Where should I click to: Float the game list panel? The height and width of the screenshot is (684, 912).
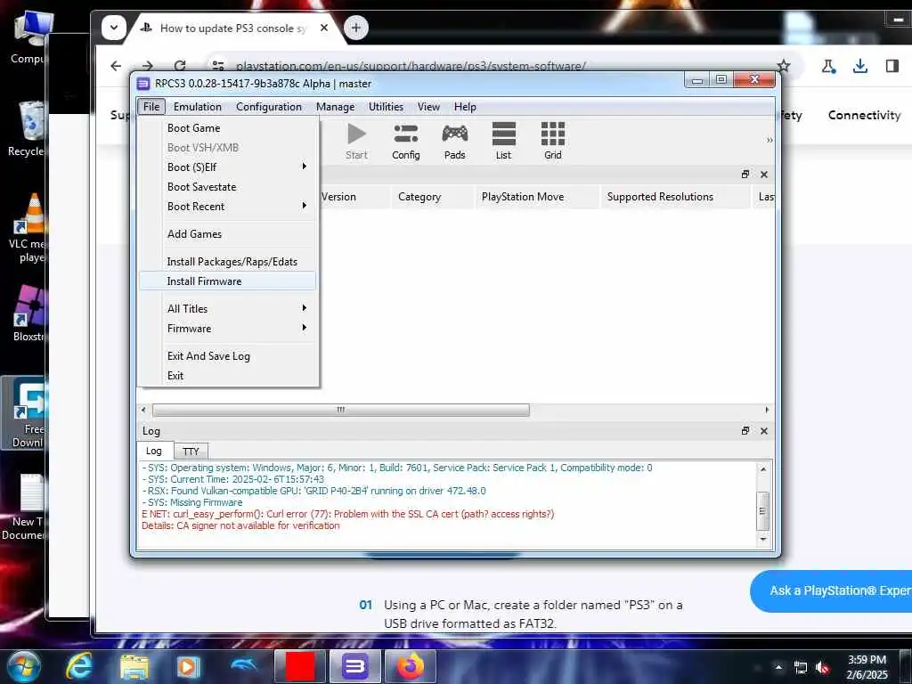745,175
